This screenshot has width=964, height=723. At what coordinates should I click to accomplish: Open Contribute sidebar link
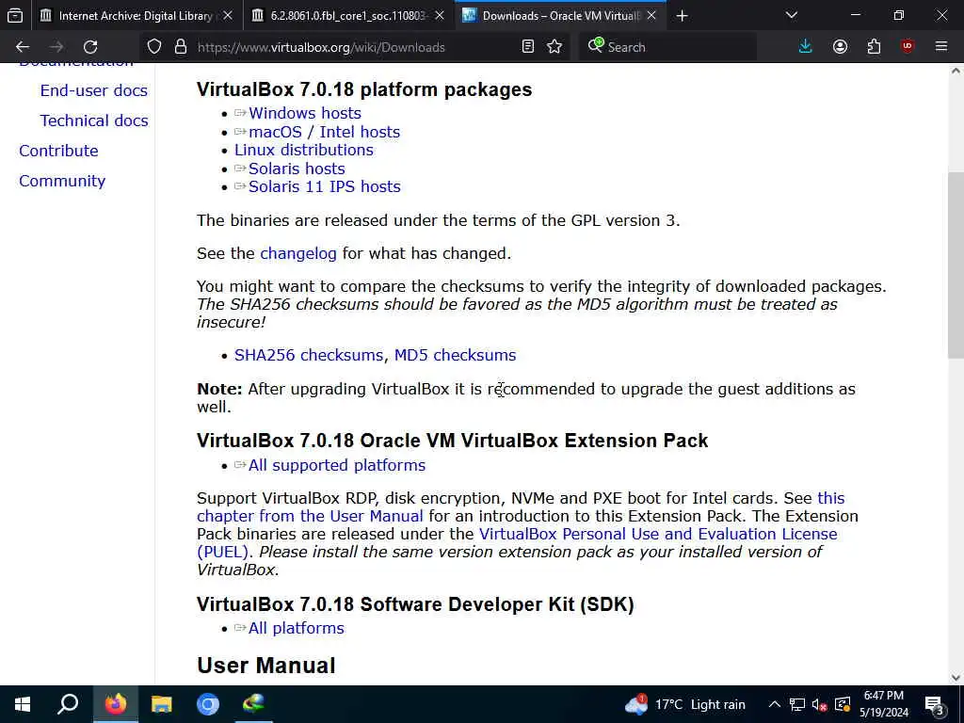[x=58, y=152]
